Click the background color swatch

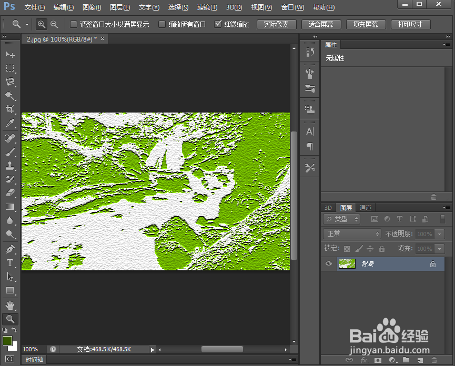[15, 348]
